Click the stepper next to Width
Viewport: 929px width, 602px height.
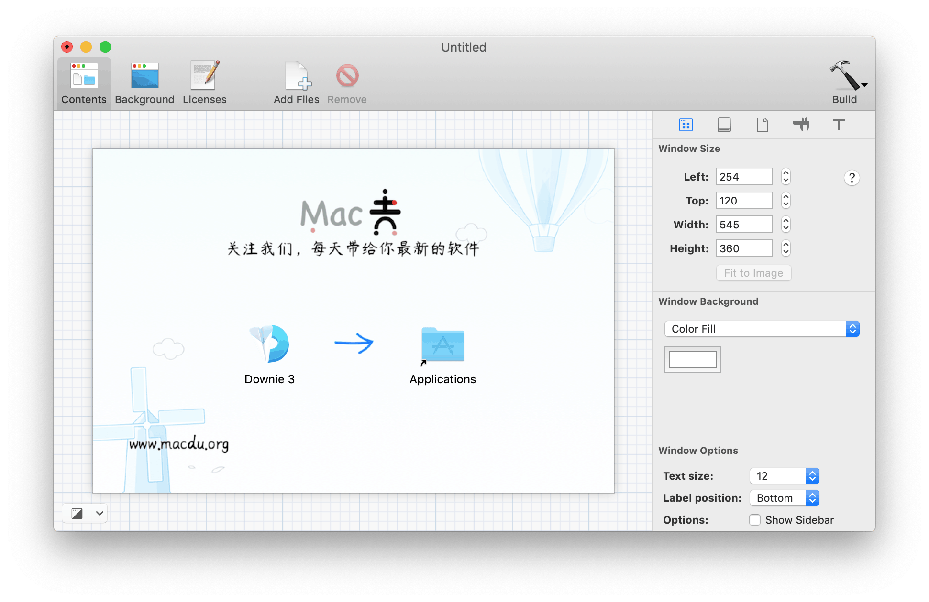tap(786, 225)
